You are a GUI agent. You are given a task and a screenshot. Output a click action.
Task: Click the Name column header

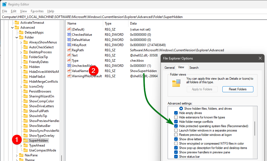pos(84,23)
